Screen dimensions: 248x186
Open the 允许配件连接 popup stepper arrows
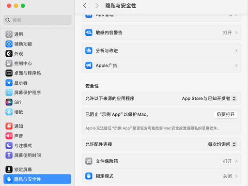(x=234, y=144)
